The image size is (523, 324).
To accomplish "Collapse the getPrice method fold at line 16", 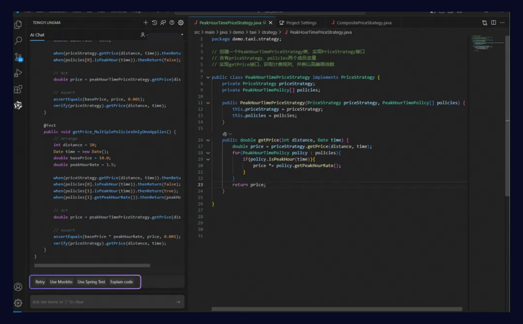I will [x=208, y=140].
